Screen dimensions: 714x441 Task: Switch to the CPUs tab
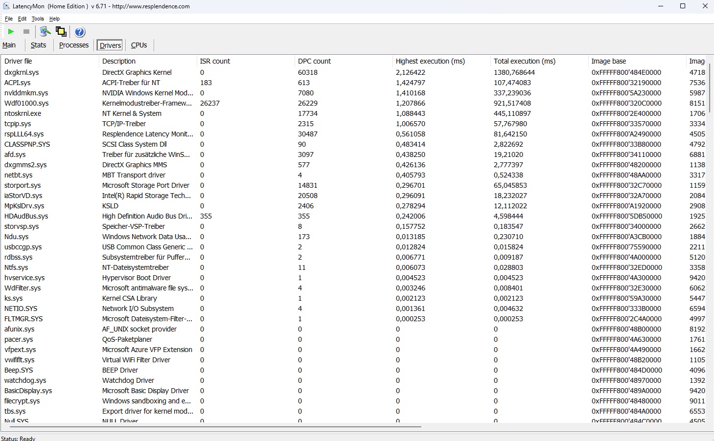coord(139,45)
